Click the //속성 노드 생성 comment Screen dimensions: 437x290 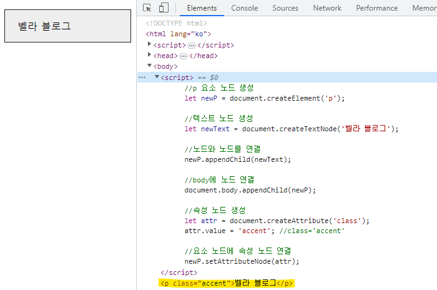(x=215, y=211)
